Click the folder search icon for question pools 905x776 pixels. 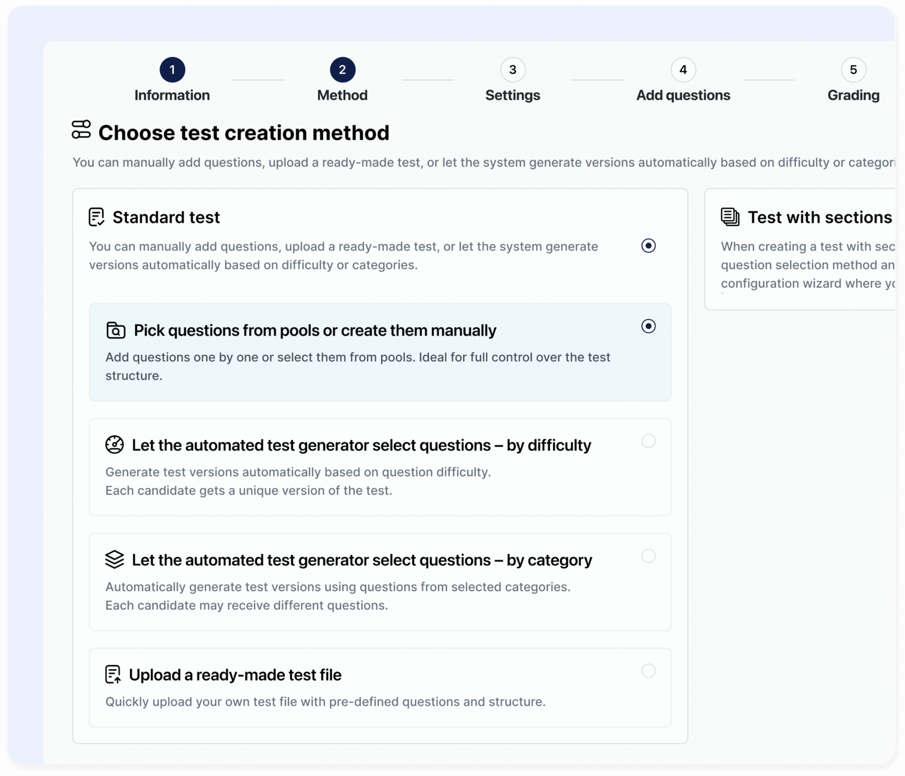tap(116, 330)
